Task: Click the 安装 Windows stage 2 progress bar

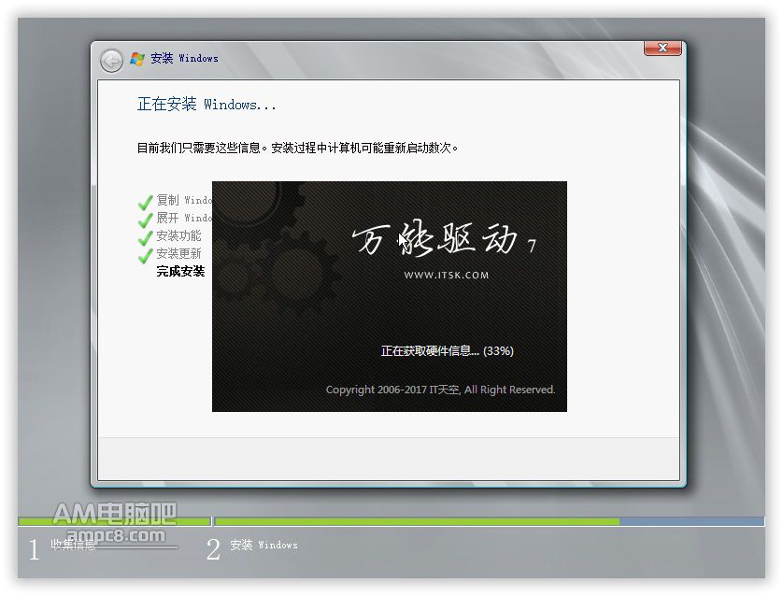Action: [x=490, y=521]
